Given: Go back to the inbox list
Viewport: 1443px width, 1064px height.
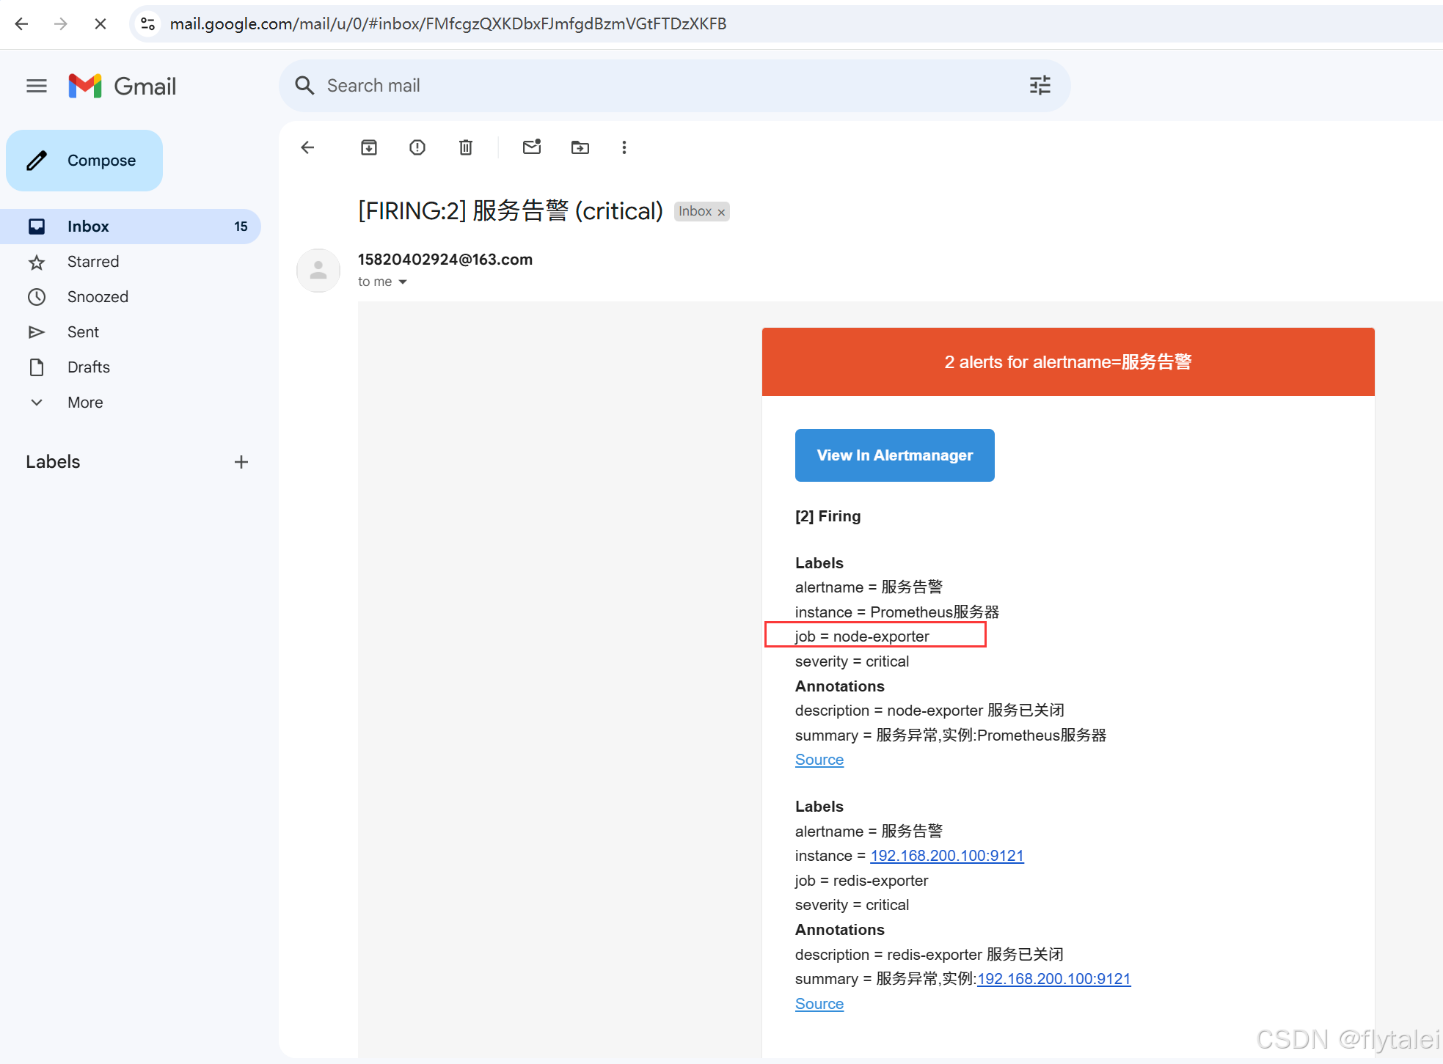Looking at the screenshot, I should tap(307, 147).
